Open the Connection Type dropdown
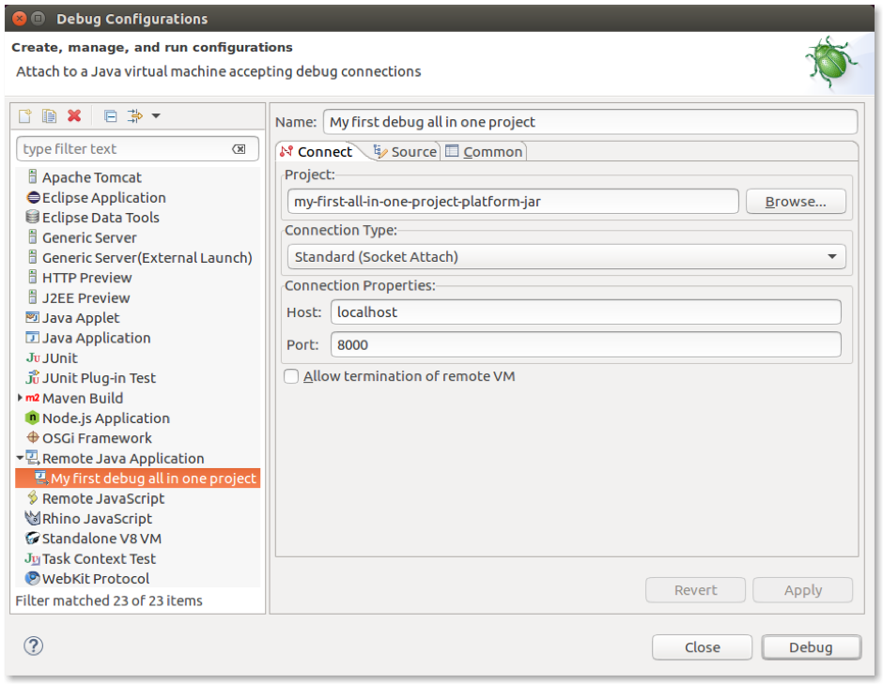This screenshot has width=883, height=684. pyautogui.click(x=566, y=257)
